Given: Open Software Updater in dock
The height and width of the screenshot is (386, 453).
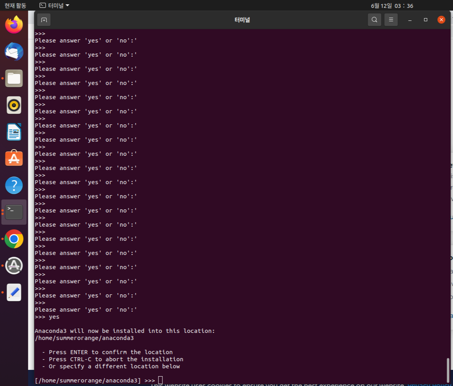Looking at the screenshot, I should [14, 266].
